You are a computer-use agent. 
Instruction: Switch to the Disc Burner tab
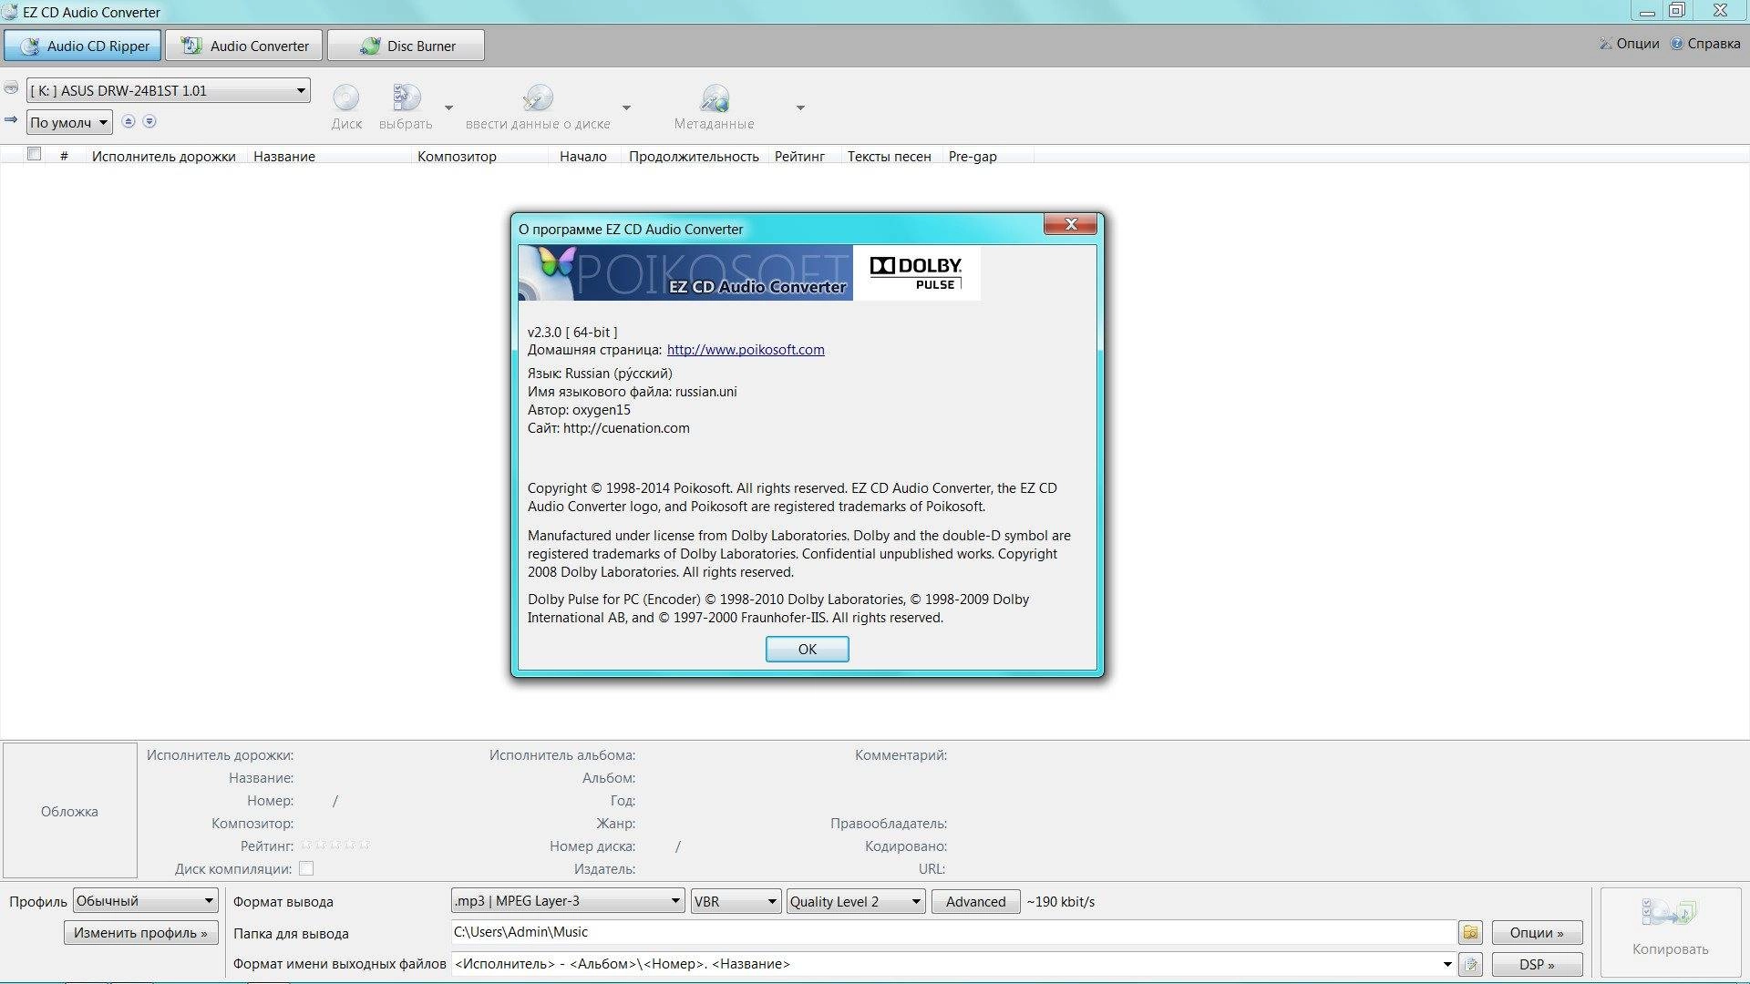[406, 46]
